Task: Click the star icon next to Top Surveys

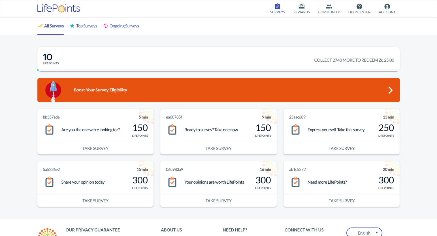Action: [73, 26]
